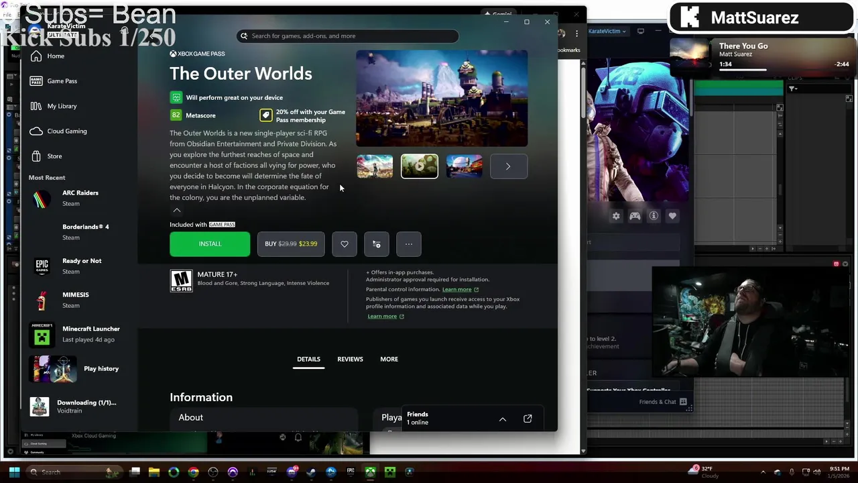
Task: Open the manage game options icon
Action: click(x=377, y=244)
